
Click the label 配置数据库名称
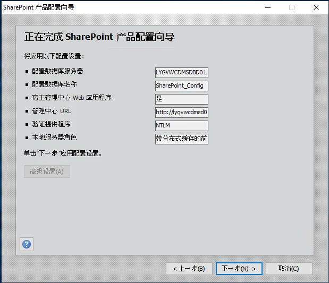(x=54, y=84)
